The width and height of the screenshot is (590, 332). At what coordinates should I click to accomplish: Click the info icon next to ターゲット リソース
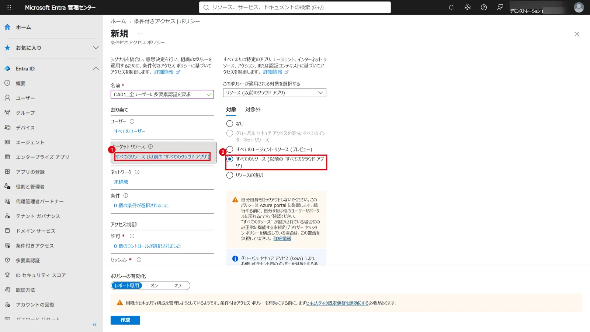(x=150, y=146)
